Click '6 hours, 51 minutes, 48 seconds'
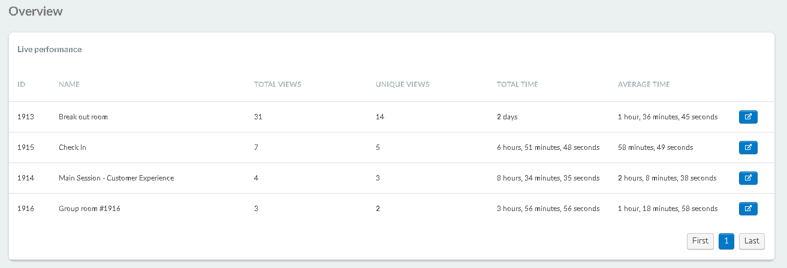This screenshot has width=787, height=268. click(548, 147)
